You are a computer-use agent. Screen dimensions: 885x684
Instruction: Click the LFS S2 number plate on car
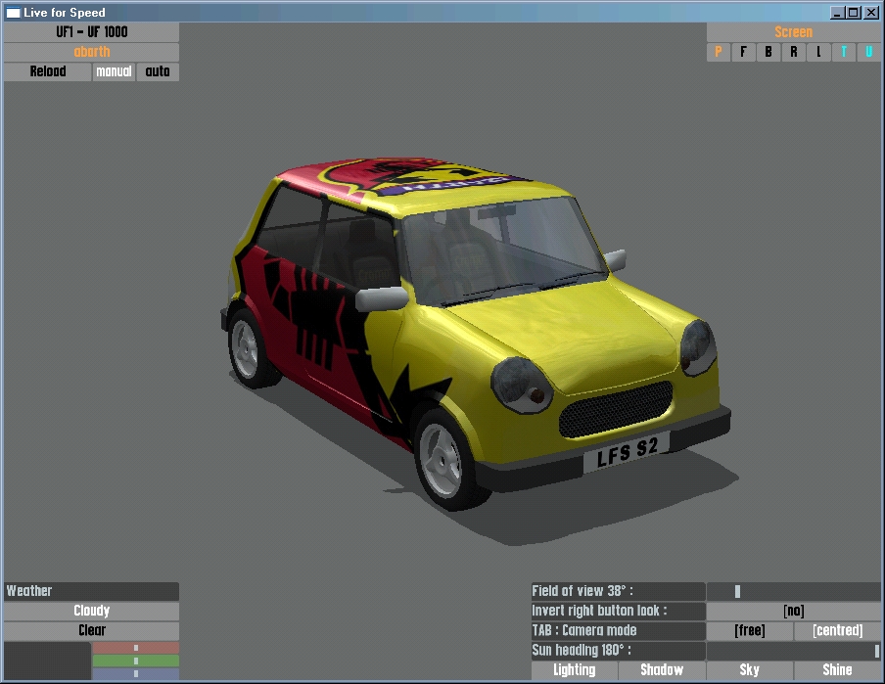[627, 453]
